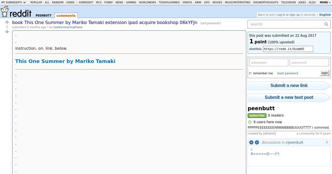
Task: Focus the password field
Action: (309, 62)
